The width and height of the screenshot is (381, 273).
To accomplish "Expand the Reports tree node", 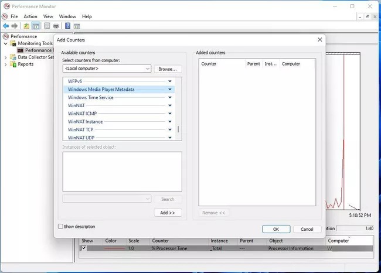I will (x=6, y=64).
